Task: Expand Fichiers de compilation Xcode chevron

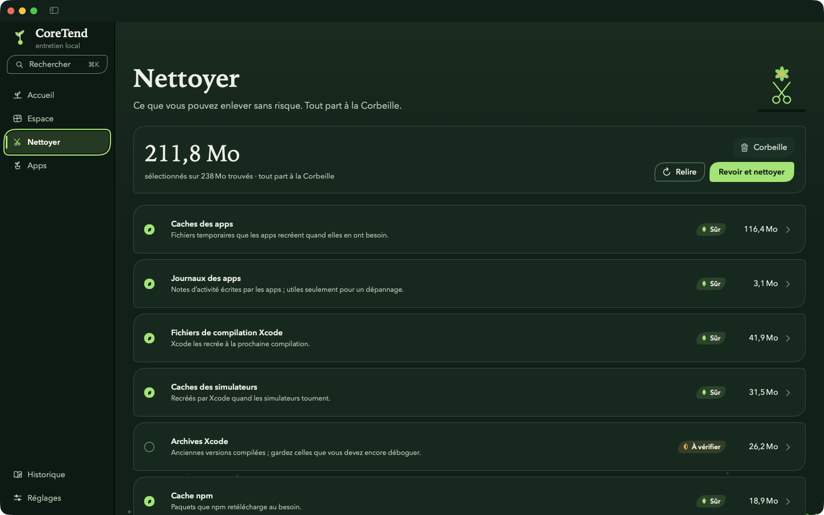Action: pos(788,338)
